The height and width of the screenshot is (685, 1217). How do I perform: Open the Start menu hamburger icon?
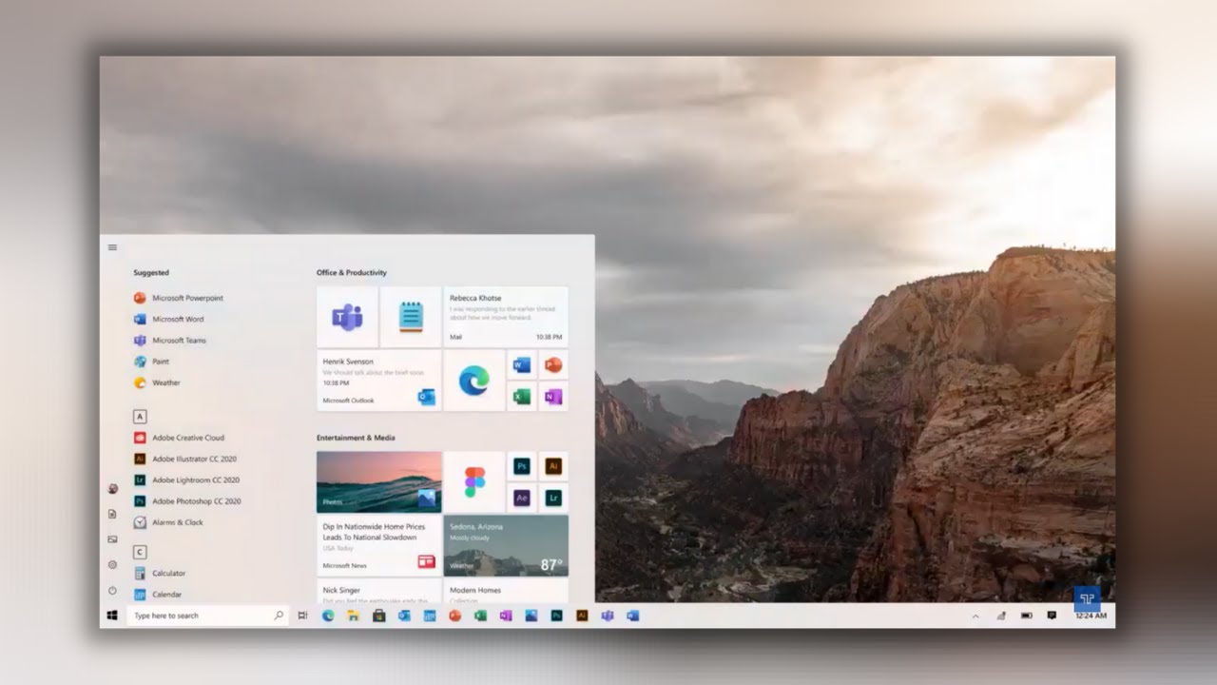click(112, 247)
